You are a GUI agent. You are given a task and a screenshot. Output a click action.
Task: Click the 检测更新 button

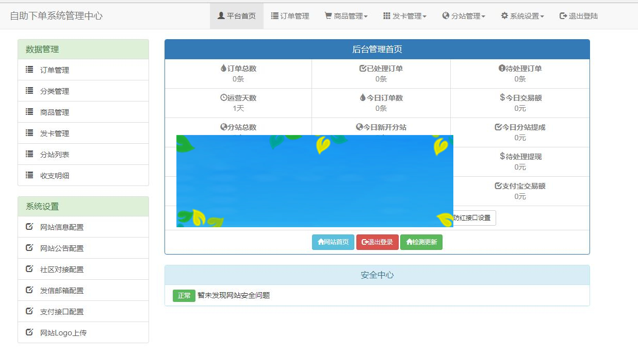coord(421,242)
